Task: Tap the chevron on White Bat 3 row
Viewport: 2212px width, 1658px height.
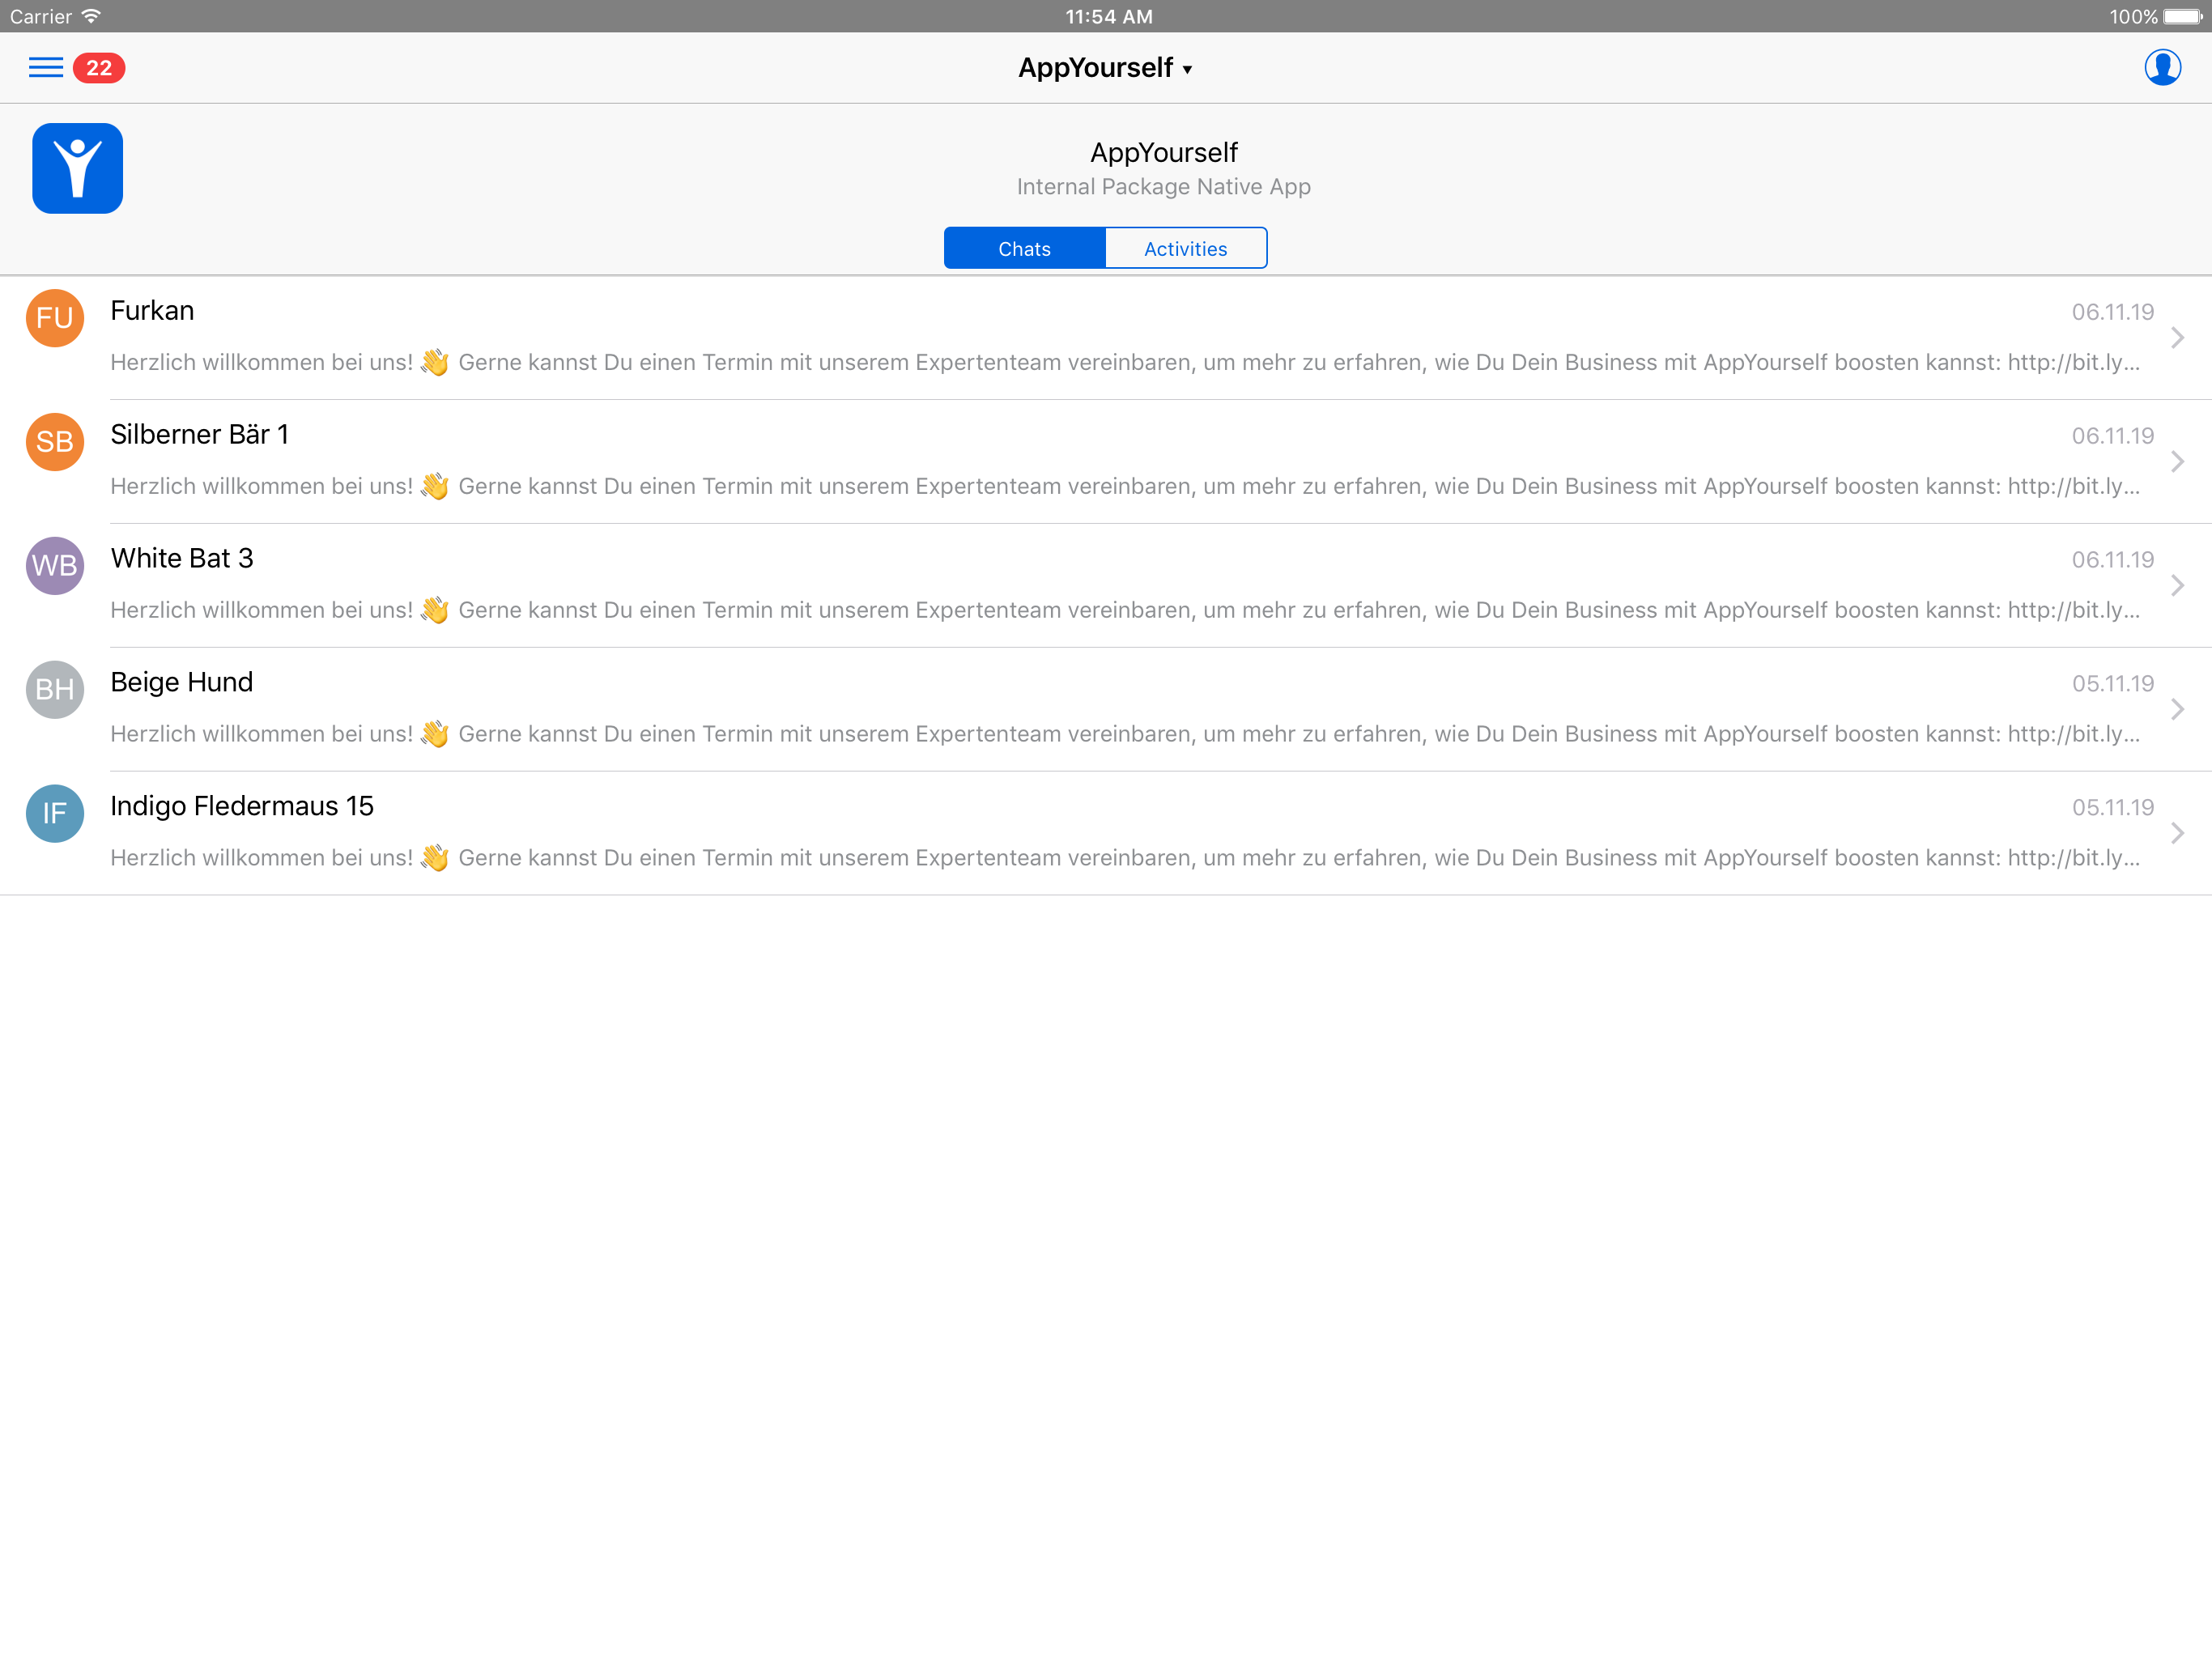Action: [x=2177, y=586]
